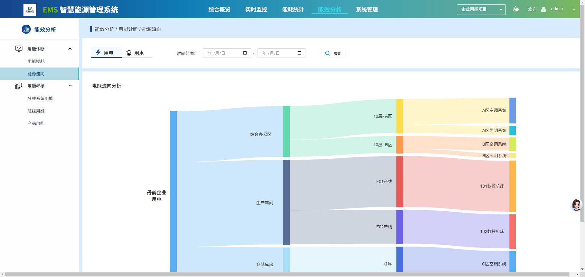Click the water drop icon for 用水
The image size is (585, 277).
coord(129,53)
